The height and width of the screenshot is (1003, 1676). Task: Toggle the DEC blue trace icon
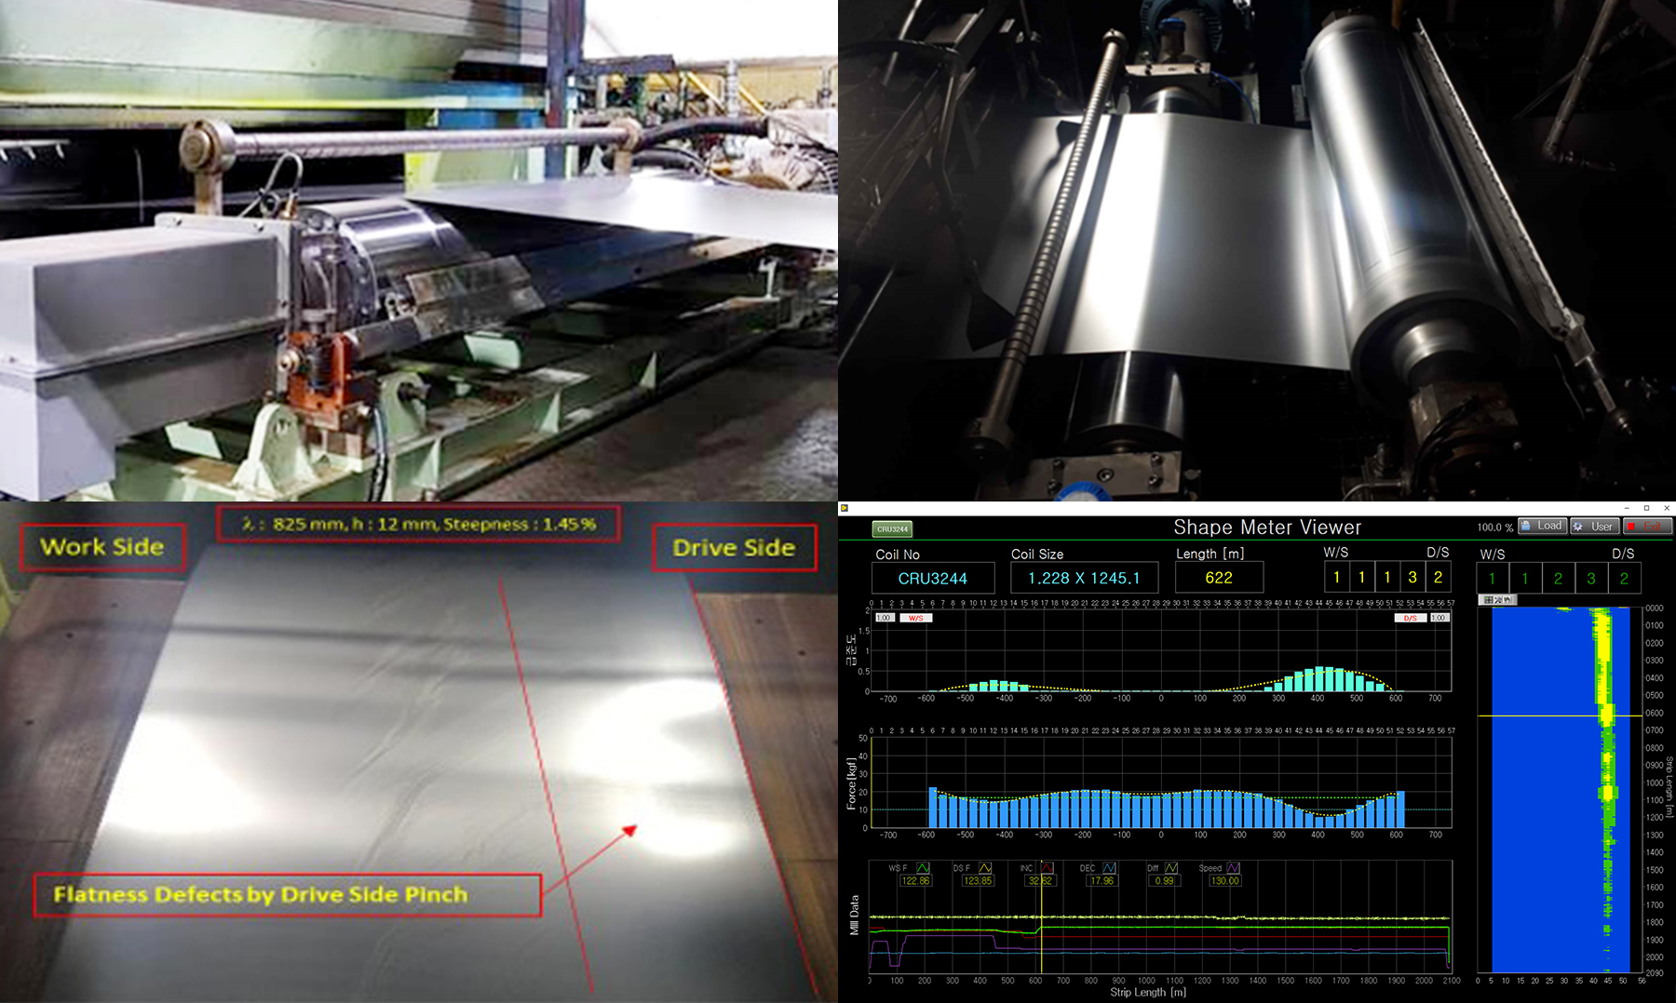coord(1109,868)
